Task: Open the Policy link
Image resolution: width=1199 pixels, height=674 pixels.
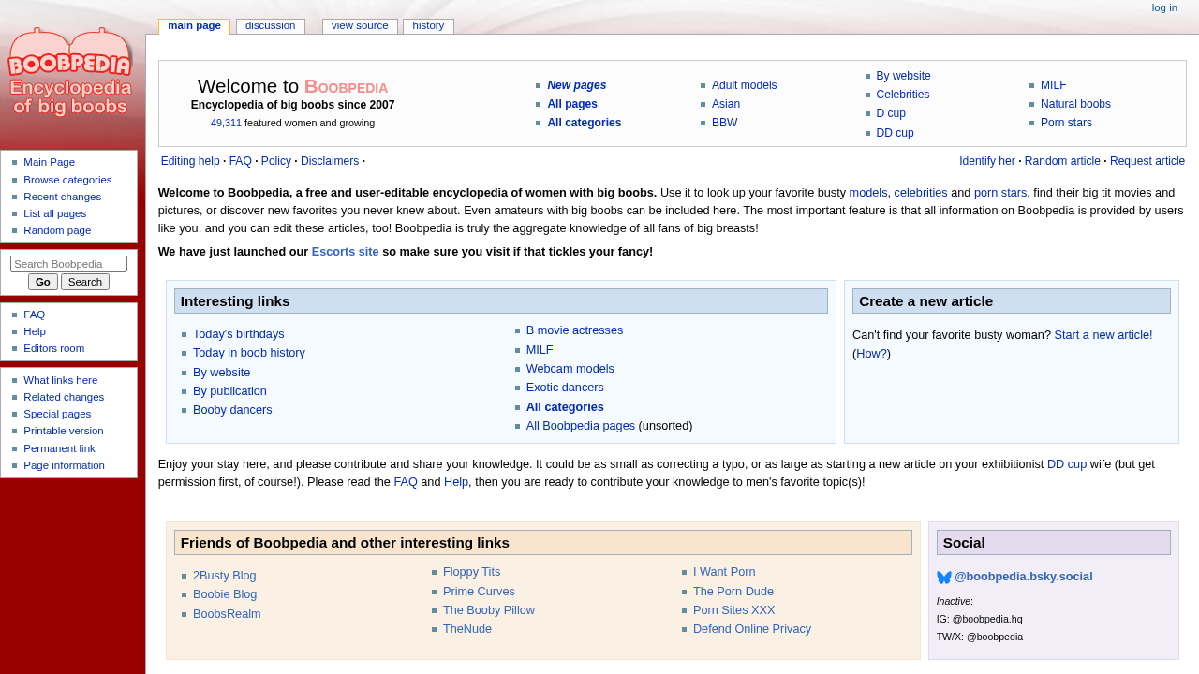Action: tap(276, 161)
